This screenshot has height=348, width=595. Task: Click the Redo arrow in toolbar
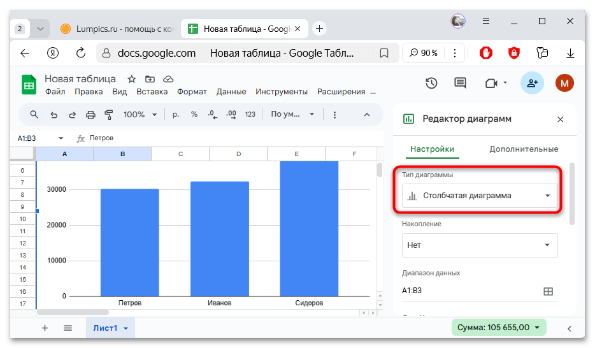(72, 115)
